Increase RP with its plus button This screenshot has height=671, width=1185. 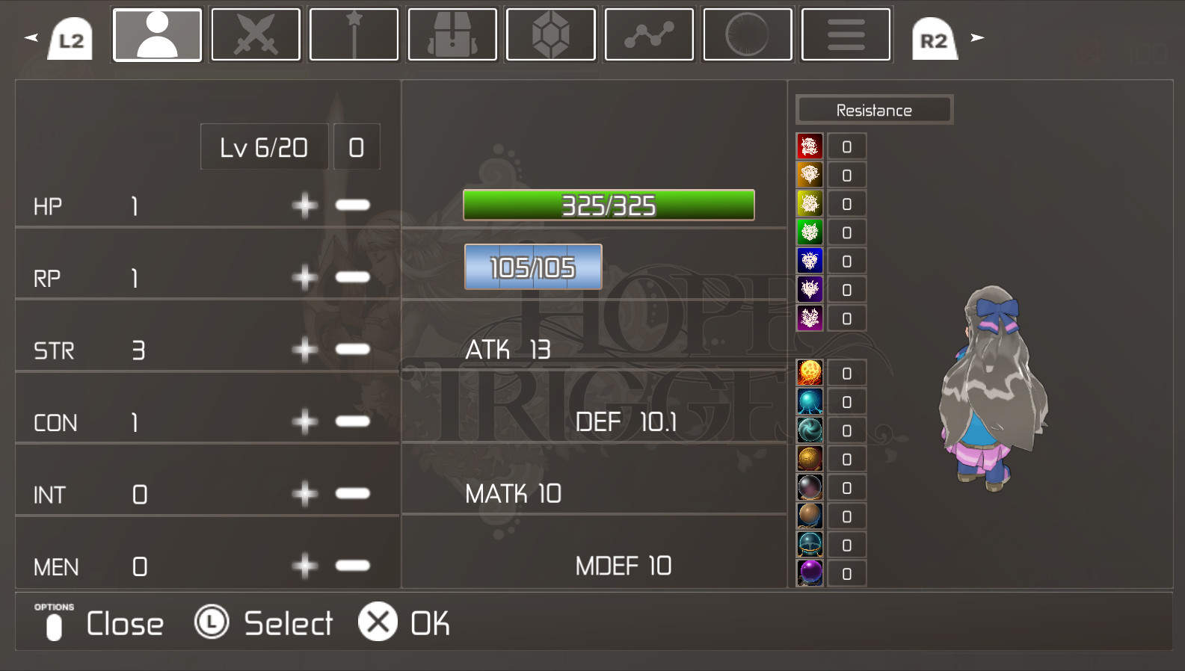305,277
